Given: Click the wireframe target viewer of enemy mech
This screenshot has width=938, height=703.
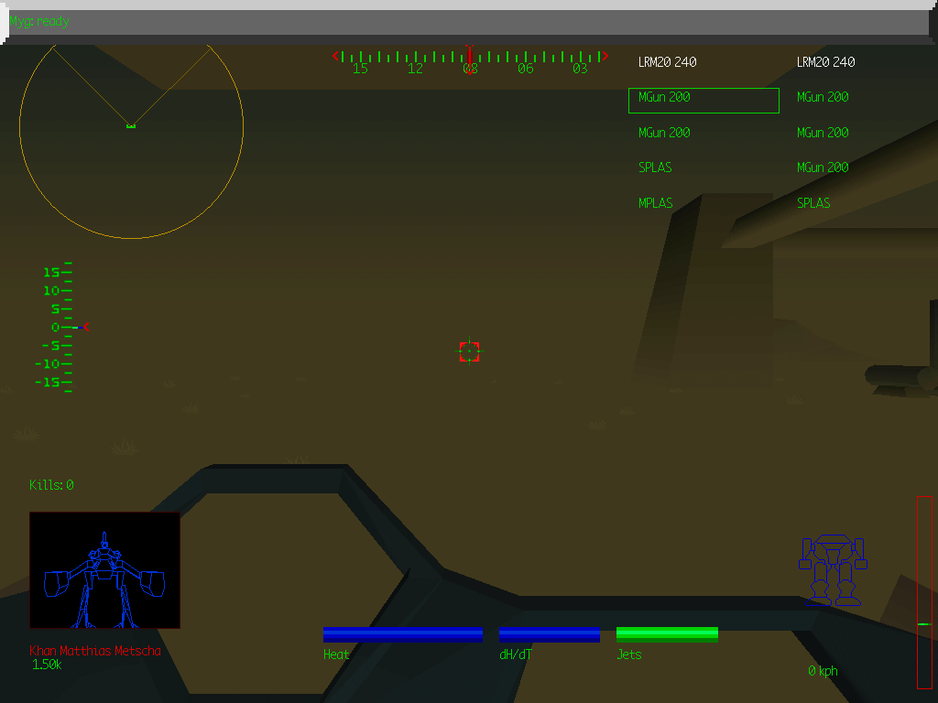Looking at the screenshot, I should coord(104,569).
